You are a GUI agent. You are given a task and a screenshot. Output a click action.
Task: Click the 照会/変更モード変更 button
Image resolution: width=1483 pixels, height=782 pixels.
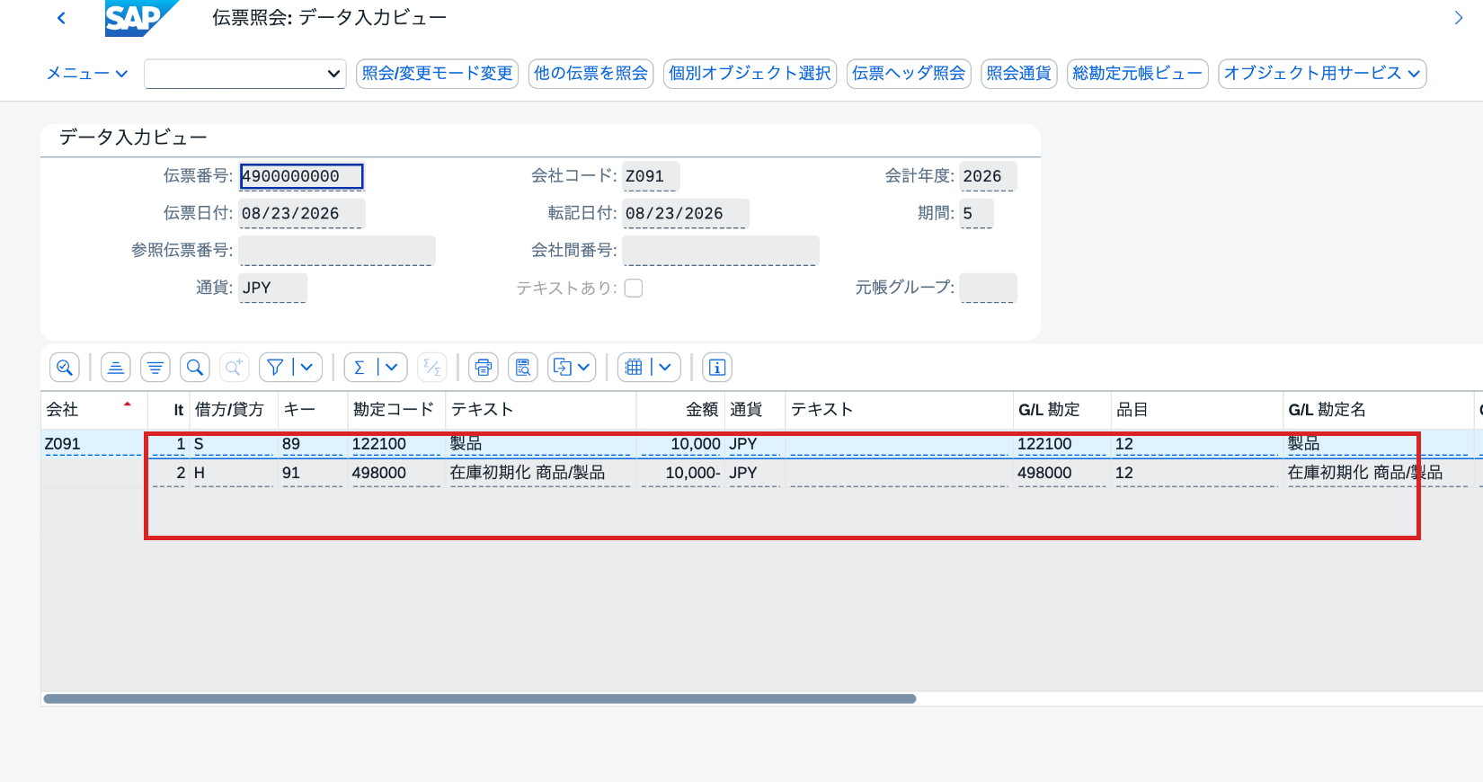point(438,74)
